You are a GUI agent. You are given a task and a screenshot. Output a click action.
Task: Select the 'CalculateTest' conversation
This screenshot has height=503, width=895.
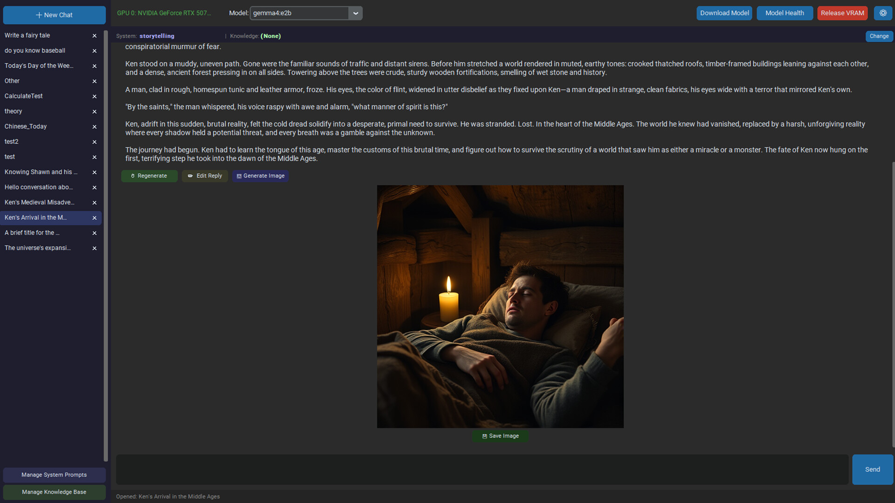[23, 96]
